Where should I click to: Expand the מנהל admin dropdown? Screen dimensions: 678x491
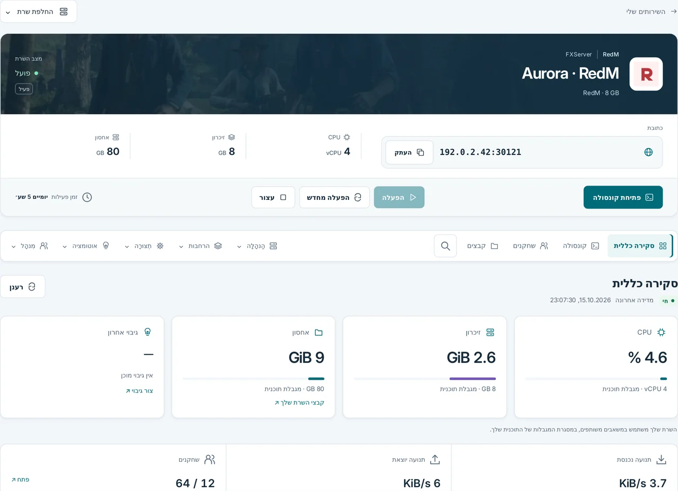(x=30, y=246)
